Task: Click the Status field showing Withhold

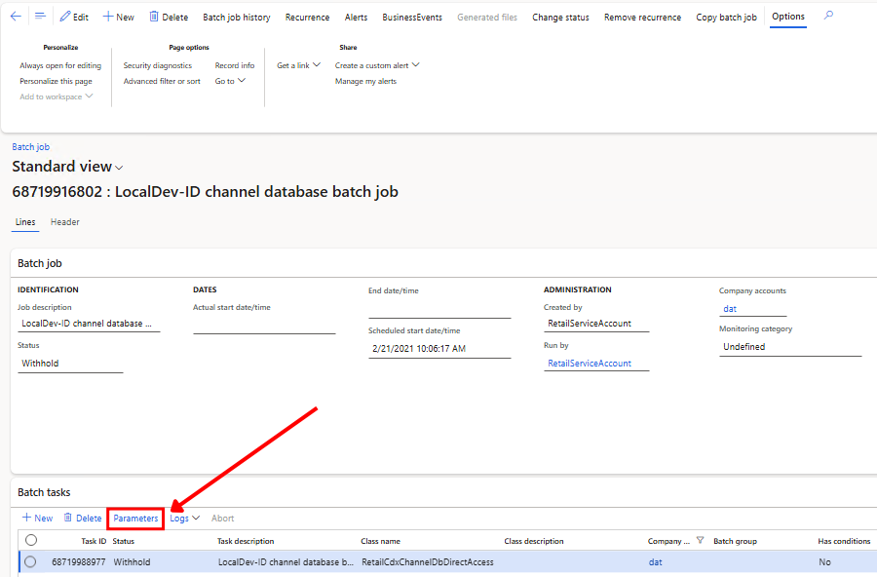Action: click(x=70, y=364)
